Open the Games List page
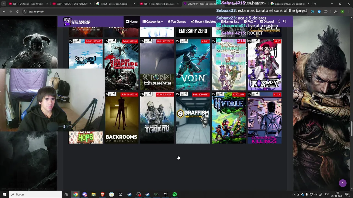The width and height of the screenshot is (353, 198). pyautogui.click(x=230, y=21)
